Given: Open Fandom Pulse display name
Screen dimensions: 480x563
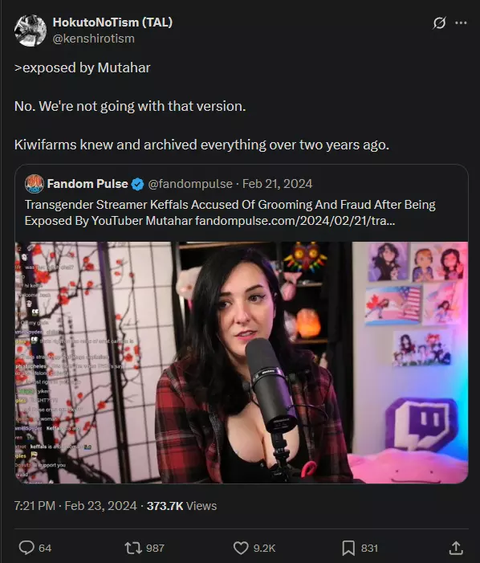Looking at the screenshot, I should point(87,184).
